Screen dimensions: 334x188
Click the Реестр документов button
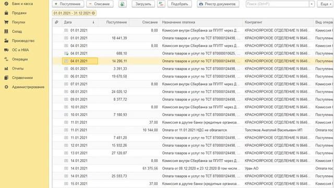(x=218, y=4)
